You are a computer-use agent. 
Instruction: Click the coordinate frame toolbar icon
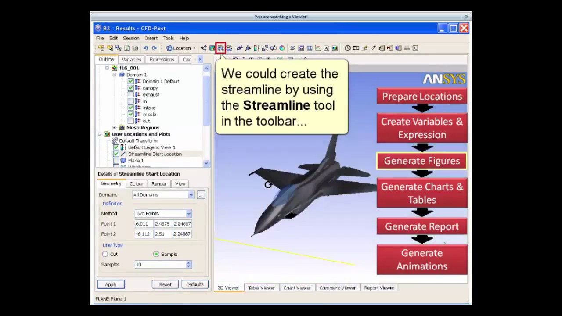(x=248, y=48)
